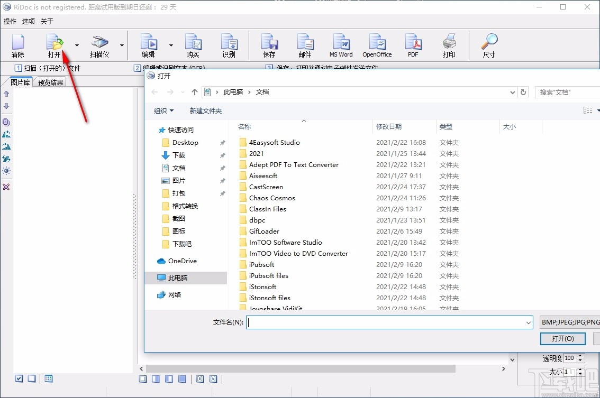Image resolution: width=600 pixels, height=398 pixels.
Task: Increase the 透明度 spinner value
Action: (x=580, y=356)
